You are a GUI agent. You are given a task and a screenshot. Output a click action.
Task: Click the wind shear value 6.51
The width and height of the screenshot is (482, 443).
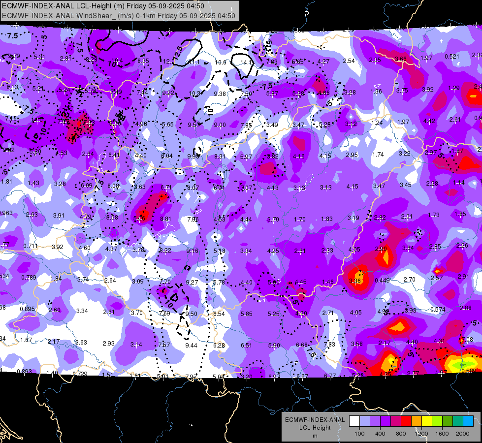(246, 346)
